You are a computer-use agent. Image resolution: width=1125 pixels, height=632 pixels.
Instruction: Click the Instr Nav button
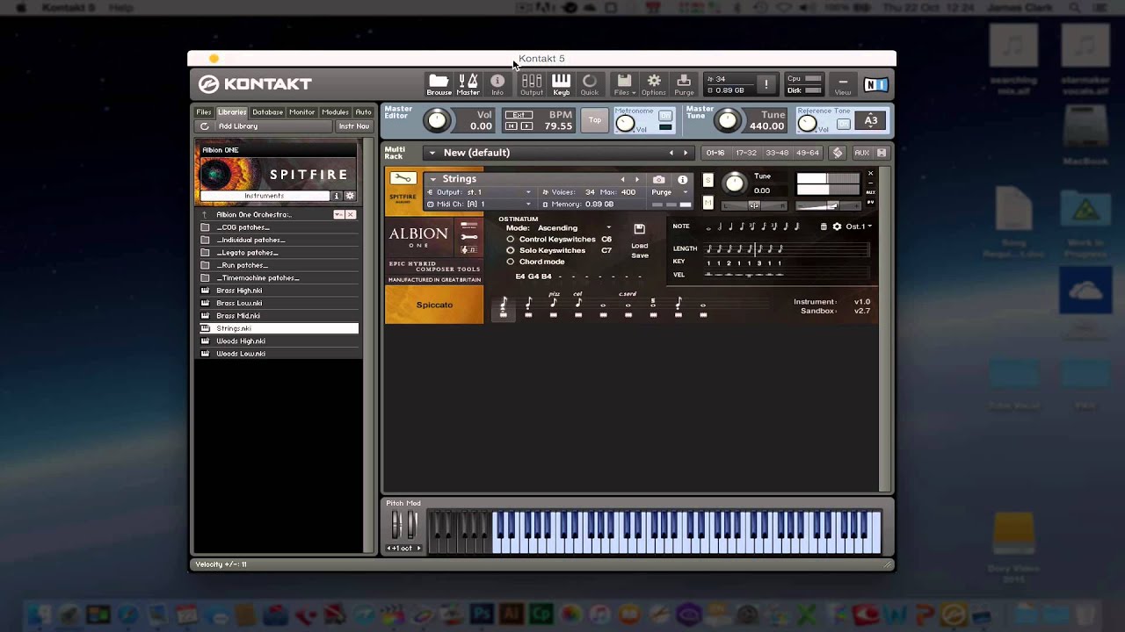pos(354,126)
